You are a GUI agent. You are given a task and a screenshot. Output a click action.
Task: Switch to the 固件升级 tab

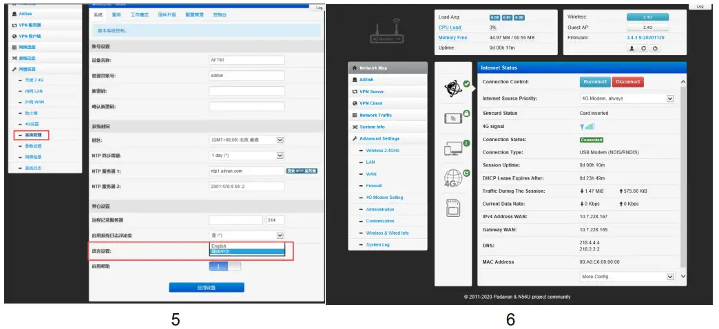tap(167, 14)
